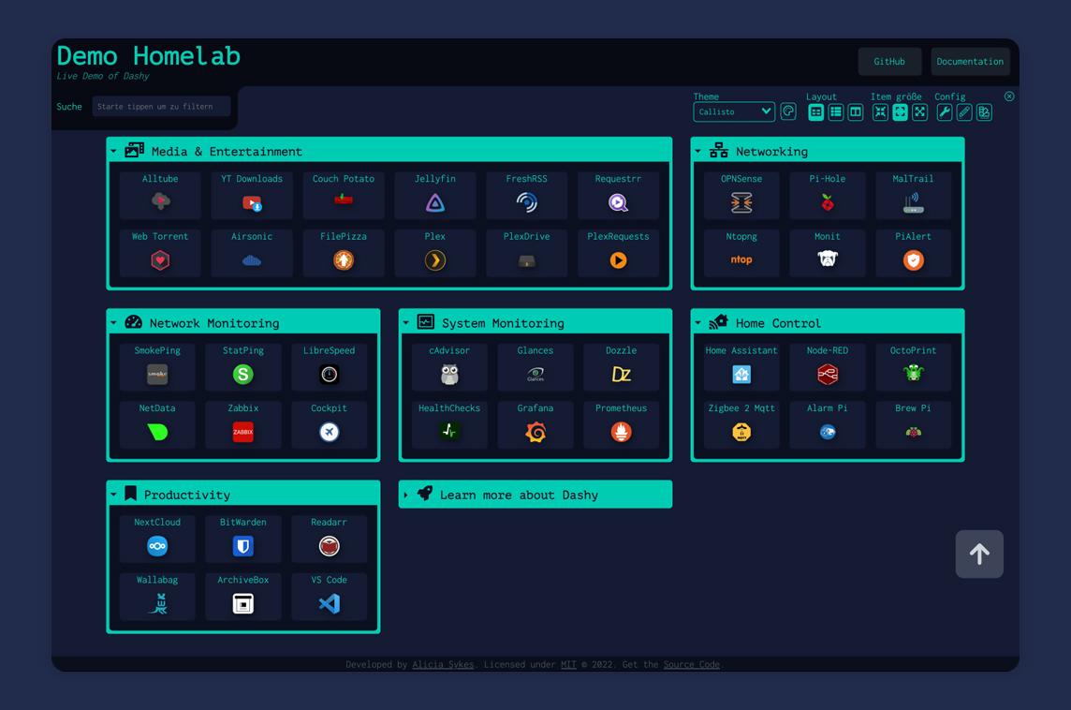Click the Documentation button
The width and height of the screenshot is (1071, 710).
click(x=970, y=62)
